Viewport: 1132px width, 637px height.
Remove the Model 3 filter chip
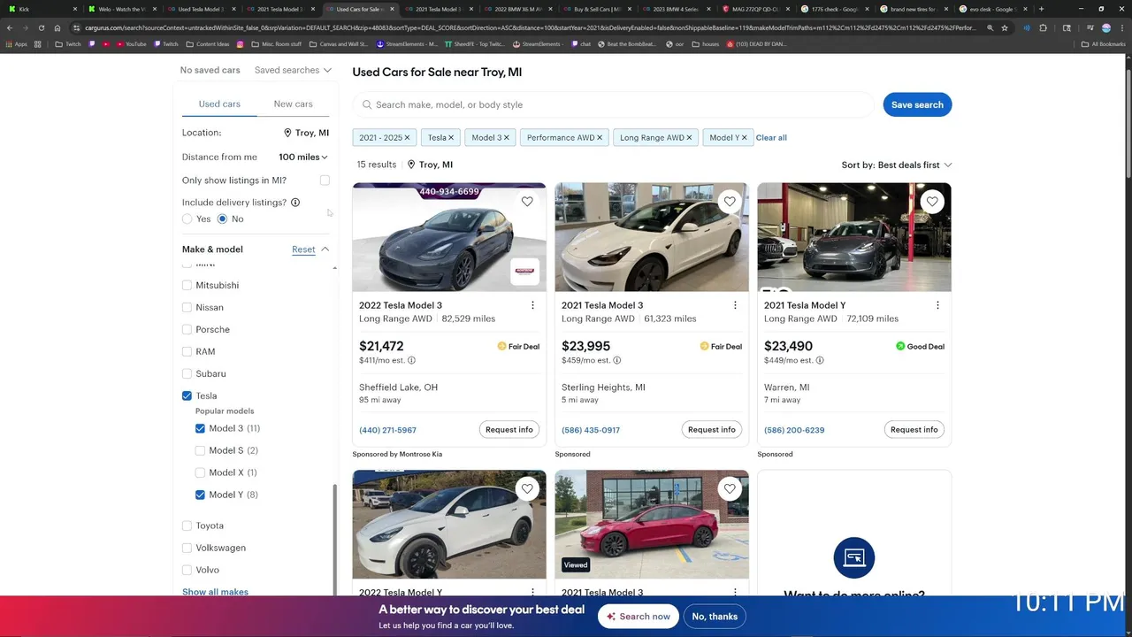508,138
